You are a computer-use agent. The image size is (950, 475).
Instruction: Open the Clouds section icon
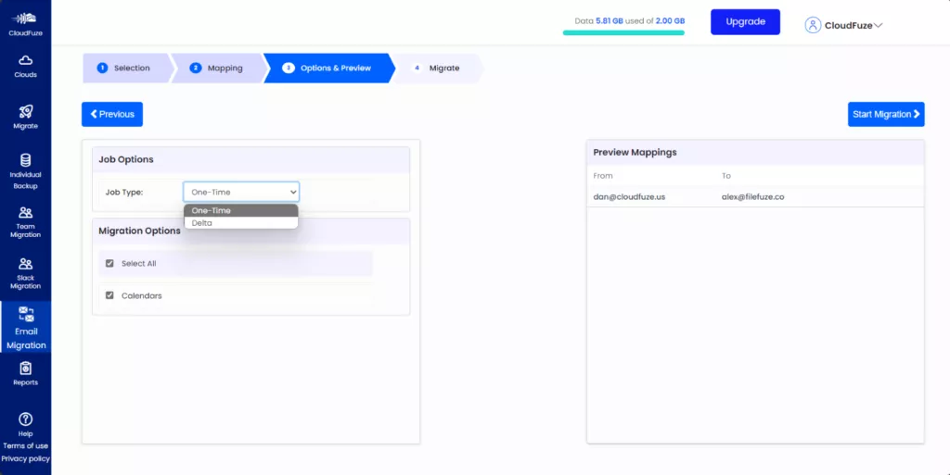(x=25, y=60)
